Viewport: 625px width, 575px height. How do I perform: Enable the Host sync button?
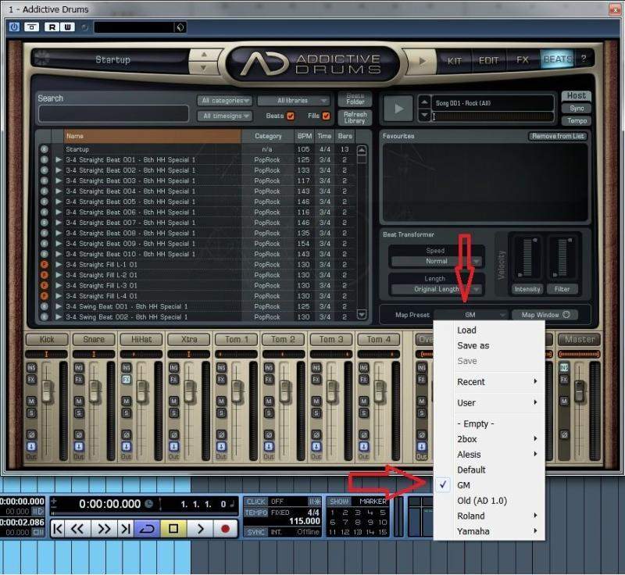coord(577,96)
